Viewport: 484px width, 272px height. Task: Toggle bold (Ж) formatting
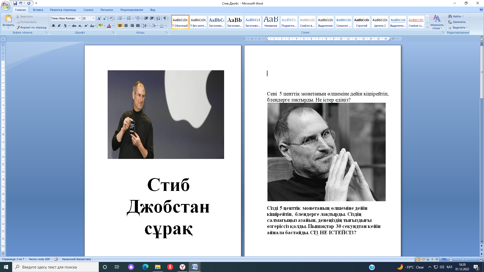click(x=53, y=26)
